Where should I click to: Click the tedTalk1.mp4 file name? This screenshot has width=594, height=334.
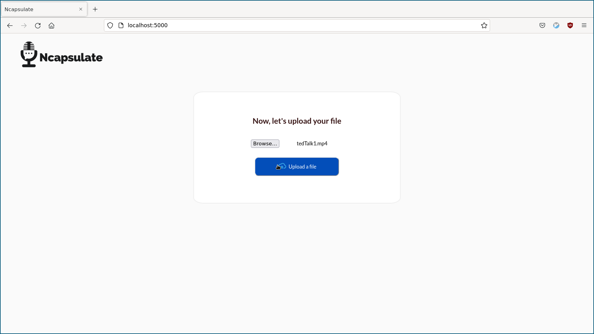[x=312, y=143]
